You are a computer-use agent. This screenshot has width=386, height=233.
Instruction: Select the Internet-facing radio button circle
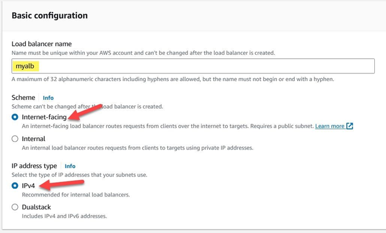point(15,118)
